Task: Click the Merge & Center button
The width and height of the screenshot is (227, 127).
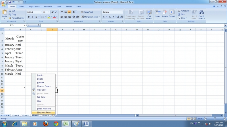Action: pos(90,17)
